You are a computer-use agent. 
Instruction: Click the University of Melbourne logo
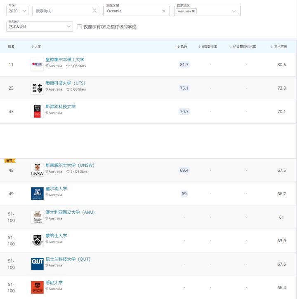37,194
